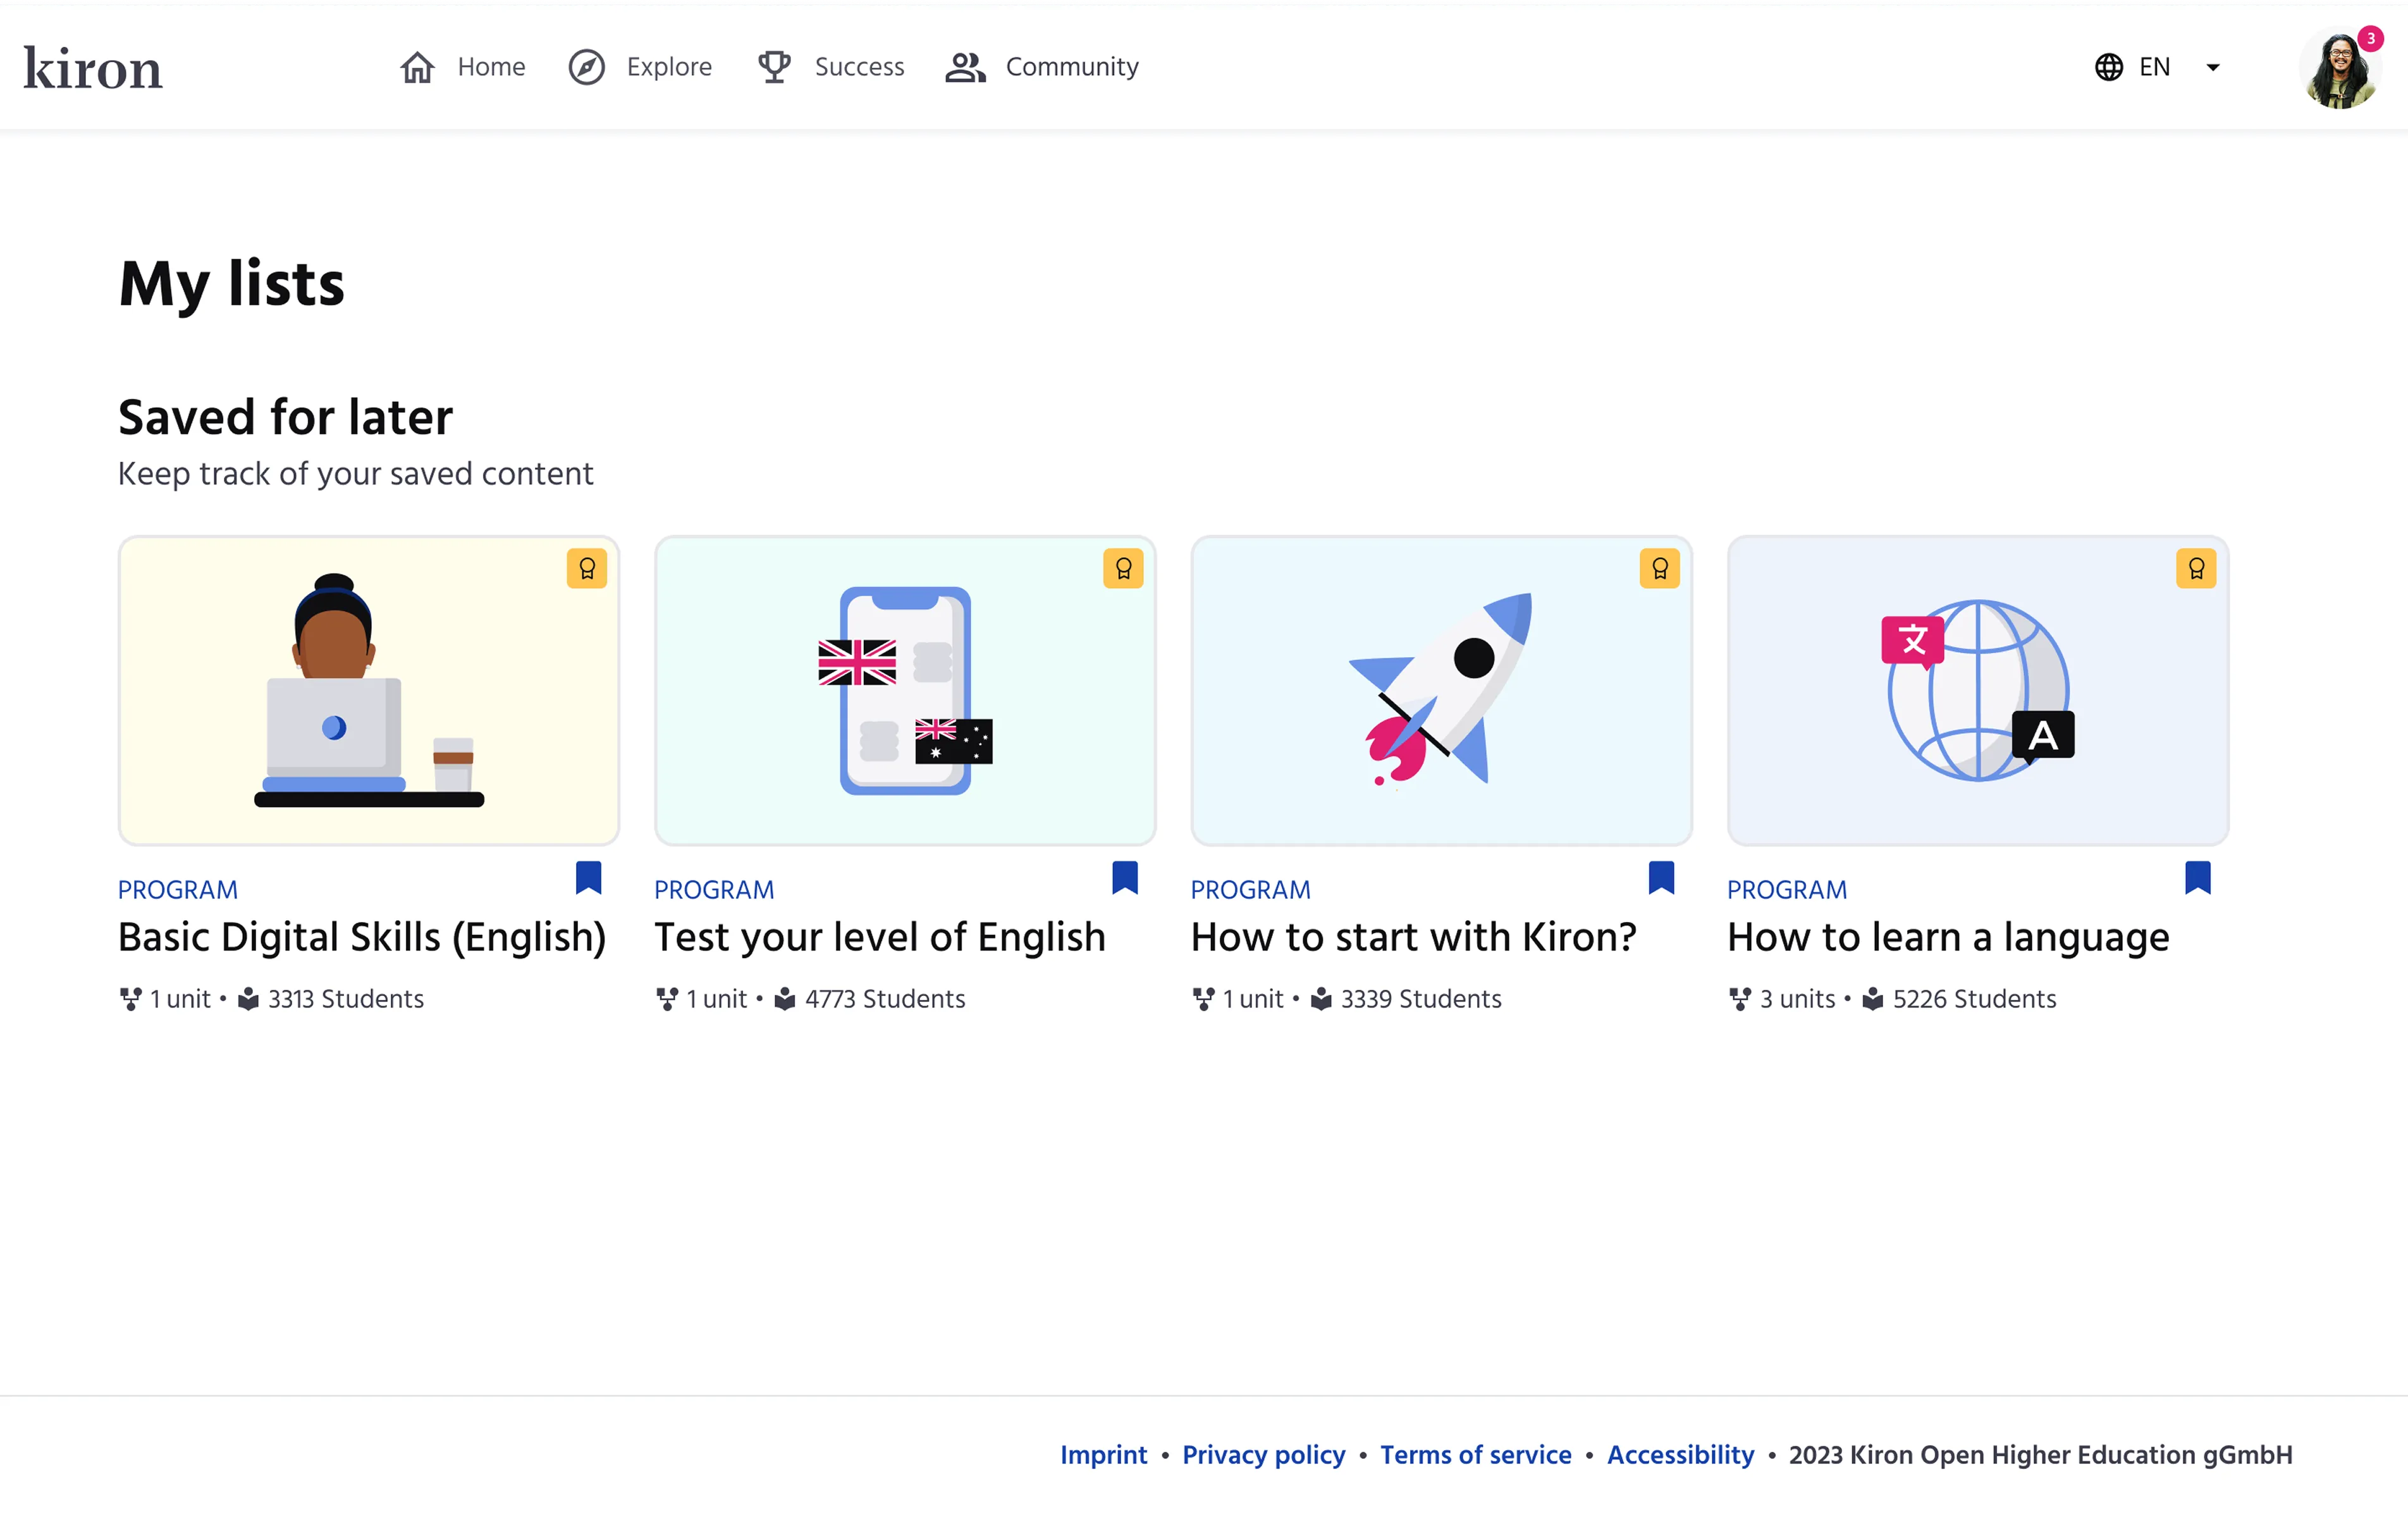Viewport: 2408px width, 1514px height.
Task: Open the Privacy policy link
Action: (x=1263, y=1454)
